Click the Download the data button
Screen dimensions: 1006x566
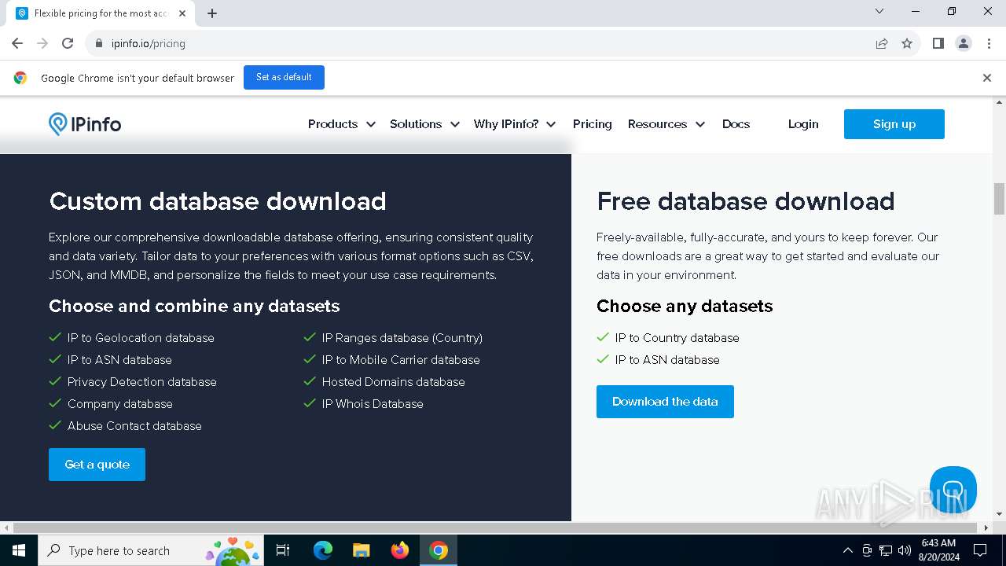pos(665,402)
